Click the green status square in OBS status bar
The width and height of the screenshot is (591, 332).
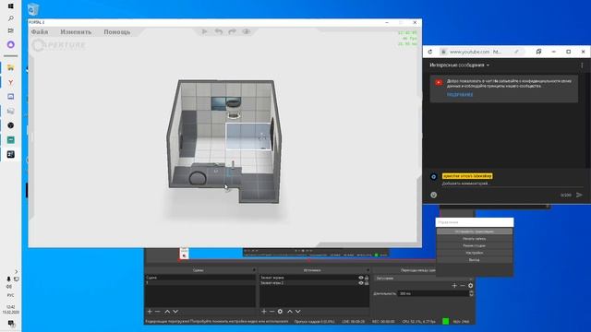coord(445,321)
